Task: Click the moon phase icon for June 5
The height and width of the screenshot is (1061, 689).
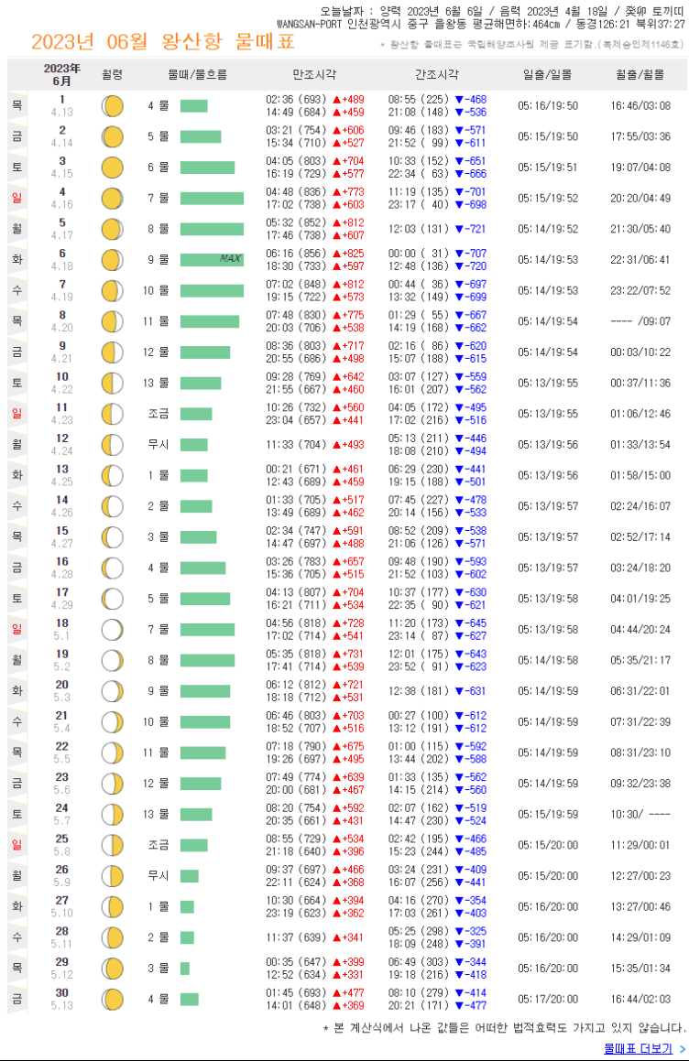Action: click(113, 230)
